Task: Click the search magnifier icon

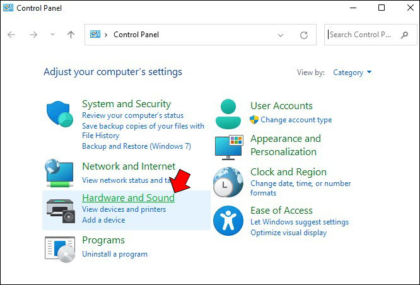Action: point(404,35)
